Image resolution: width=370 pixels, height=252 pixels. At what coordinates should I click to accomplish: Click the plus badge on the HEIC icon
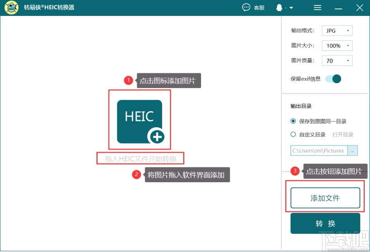(x=157, y=137)
